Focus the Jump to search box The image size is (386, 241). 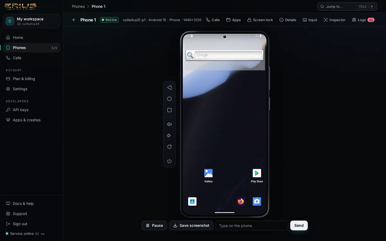coord(347,6)
